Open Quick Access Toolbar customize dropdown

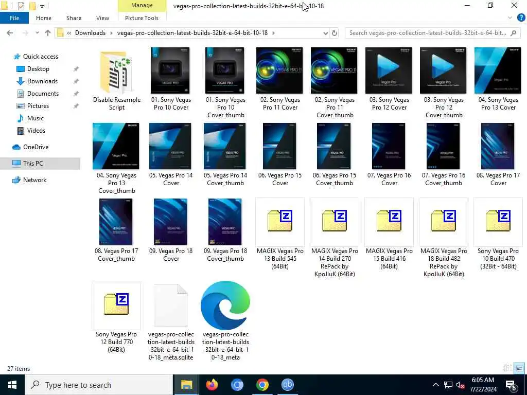(42, 6)
